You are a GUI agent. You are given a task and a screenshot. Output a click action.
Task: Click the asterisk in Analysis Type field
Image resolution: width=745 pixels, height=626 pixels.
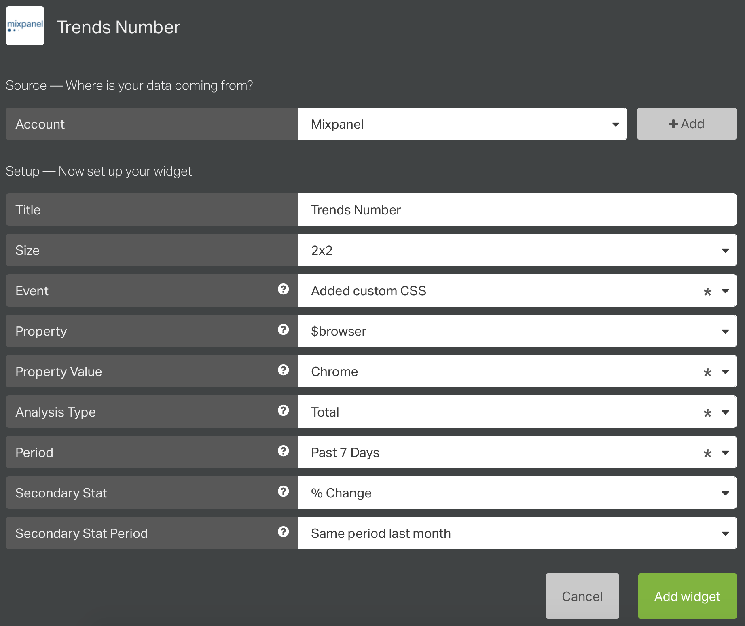click(707, 413)
